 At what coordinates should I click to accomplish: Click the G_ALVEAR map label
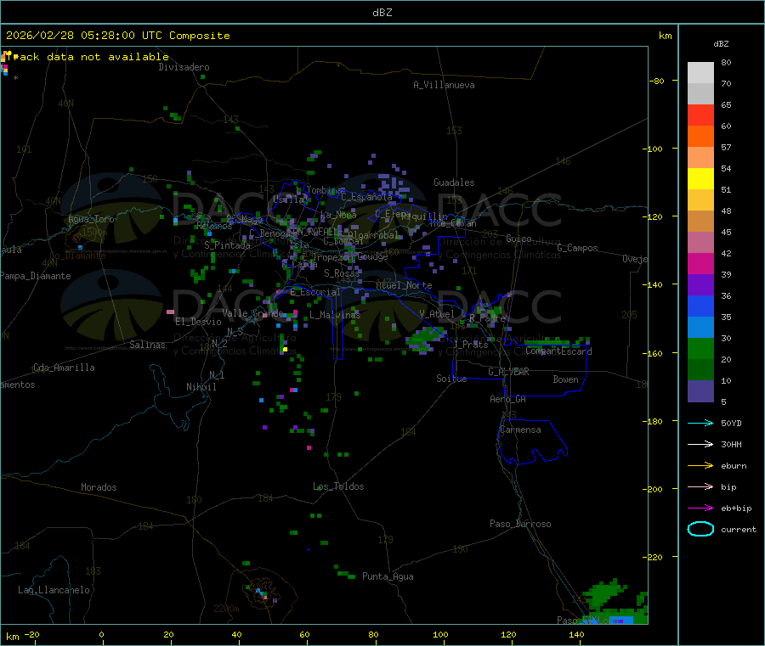click(508, 372)
